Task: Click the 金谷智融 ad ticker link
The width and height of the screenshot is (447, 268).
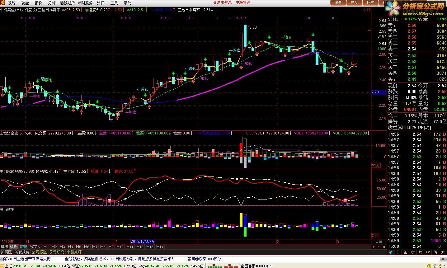Action: coord(119,259)
